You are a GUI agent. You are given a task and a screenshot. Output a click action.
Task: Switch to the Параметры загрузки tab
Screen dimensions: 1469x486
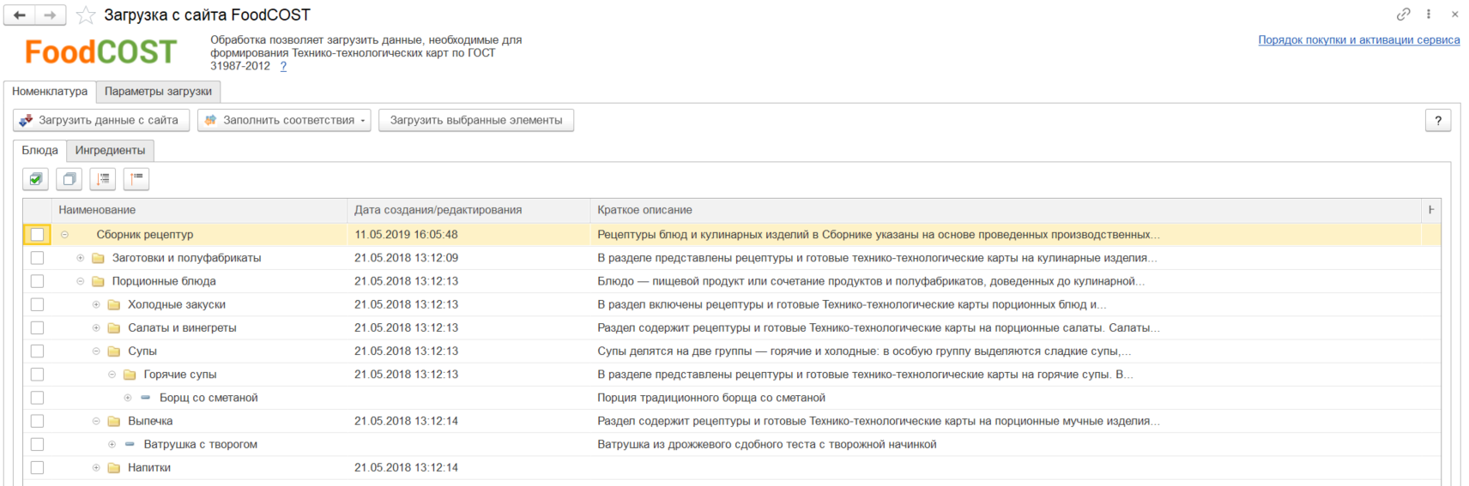(x=158, y=92)
